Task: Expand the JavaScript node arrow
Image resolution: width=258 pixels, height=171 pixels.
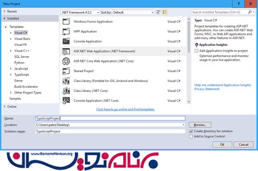Action: pyautogui.click(x=11, y=69)
